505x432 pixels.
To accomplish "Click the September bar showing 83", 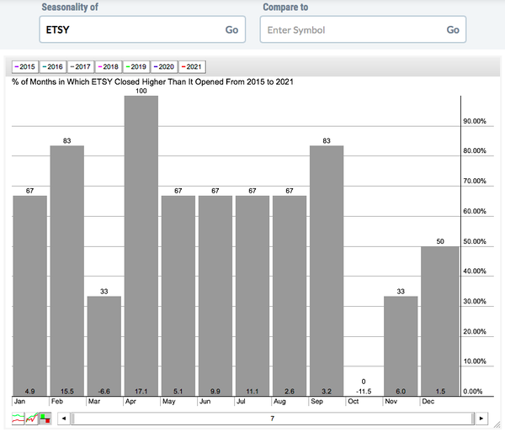I will click(327, 270).
